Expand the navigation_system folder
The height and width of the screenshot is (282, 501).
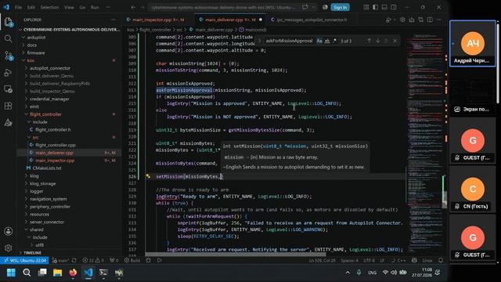coord(49,199)
